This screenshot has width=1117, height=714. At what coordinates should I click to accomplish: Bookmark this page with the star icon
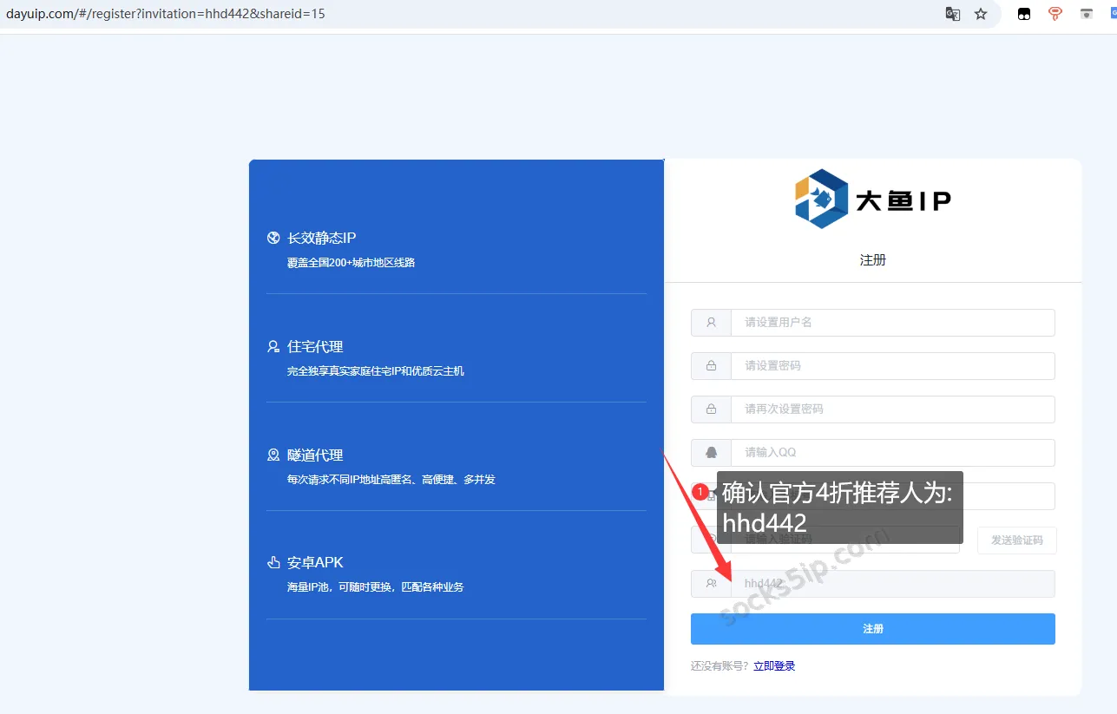(x=981, y=14)
